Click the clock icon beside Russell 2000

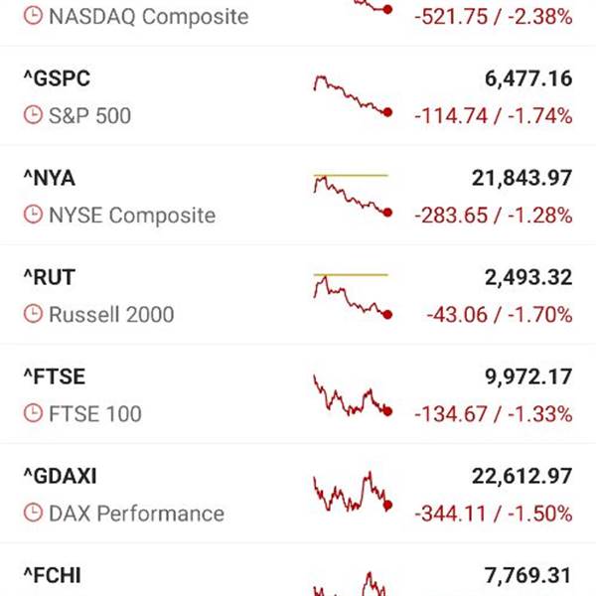pos(33,315)
